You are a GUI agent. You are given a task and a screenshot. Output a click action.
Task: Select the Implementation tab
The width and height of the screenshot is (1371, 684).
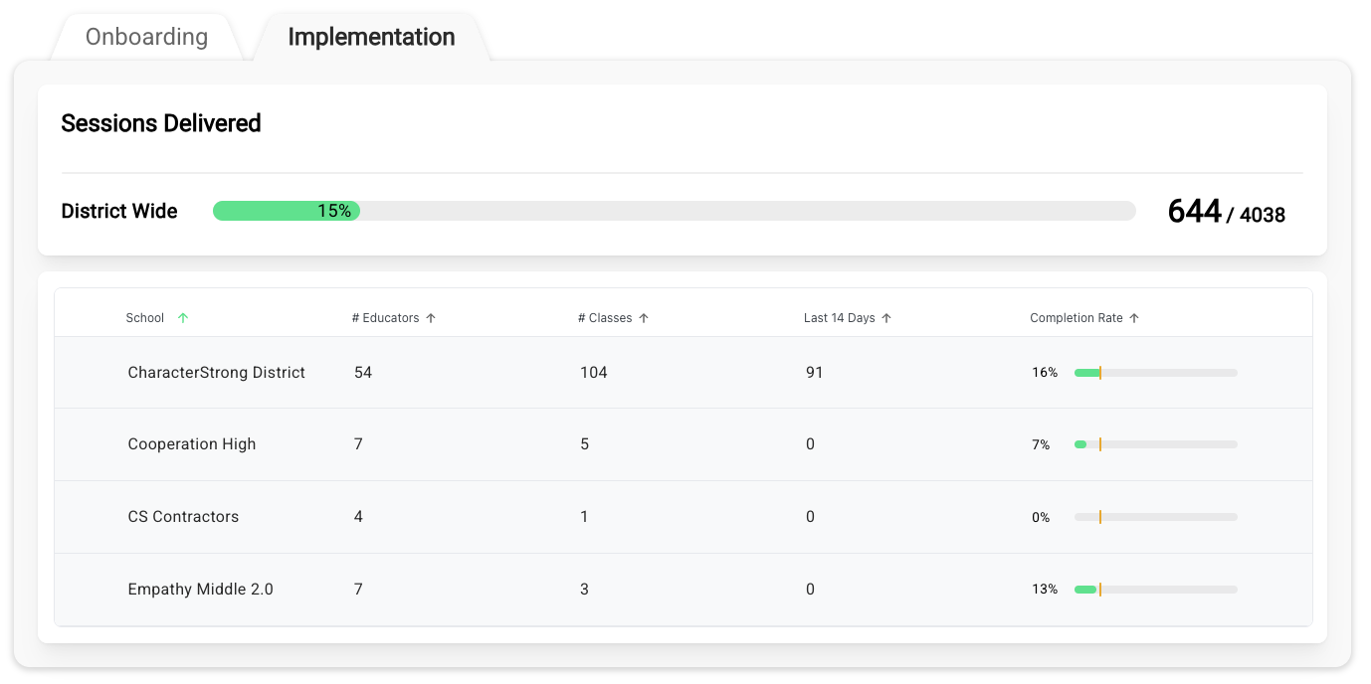[x=371, y=38]
